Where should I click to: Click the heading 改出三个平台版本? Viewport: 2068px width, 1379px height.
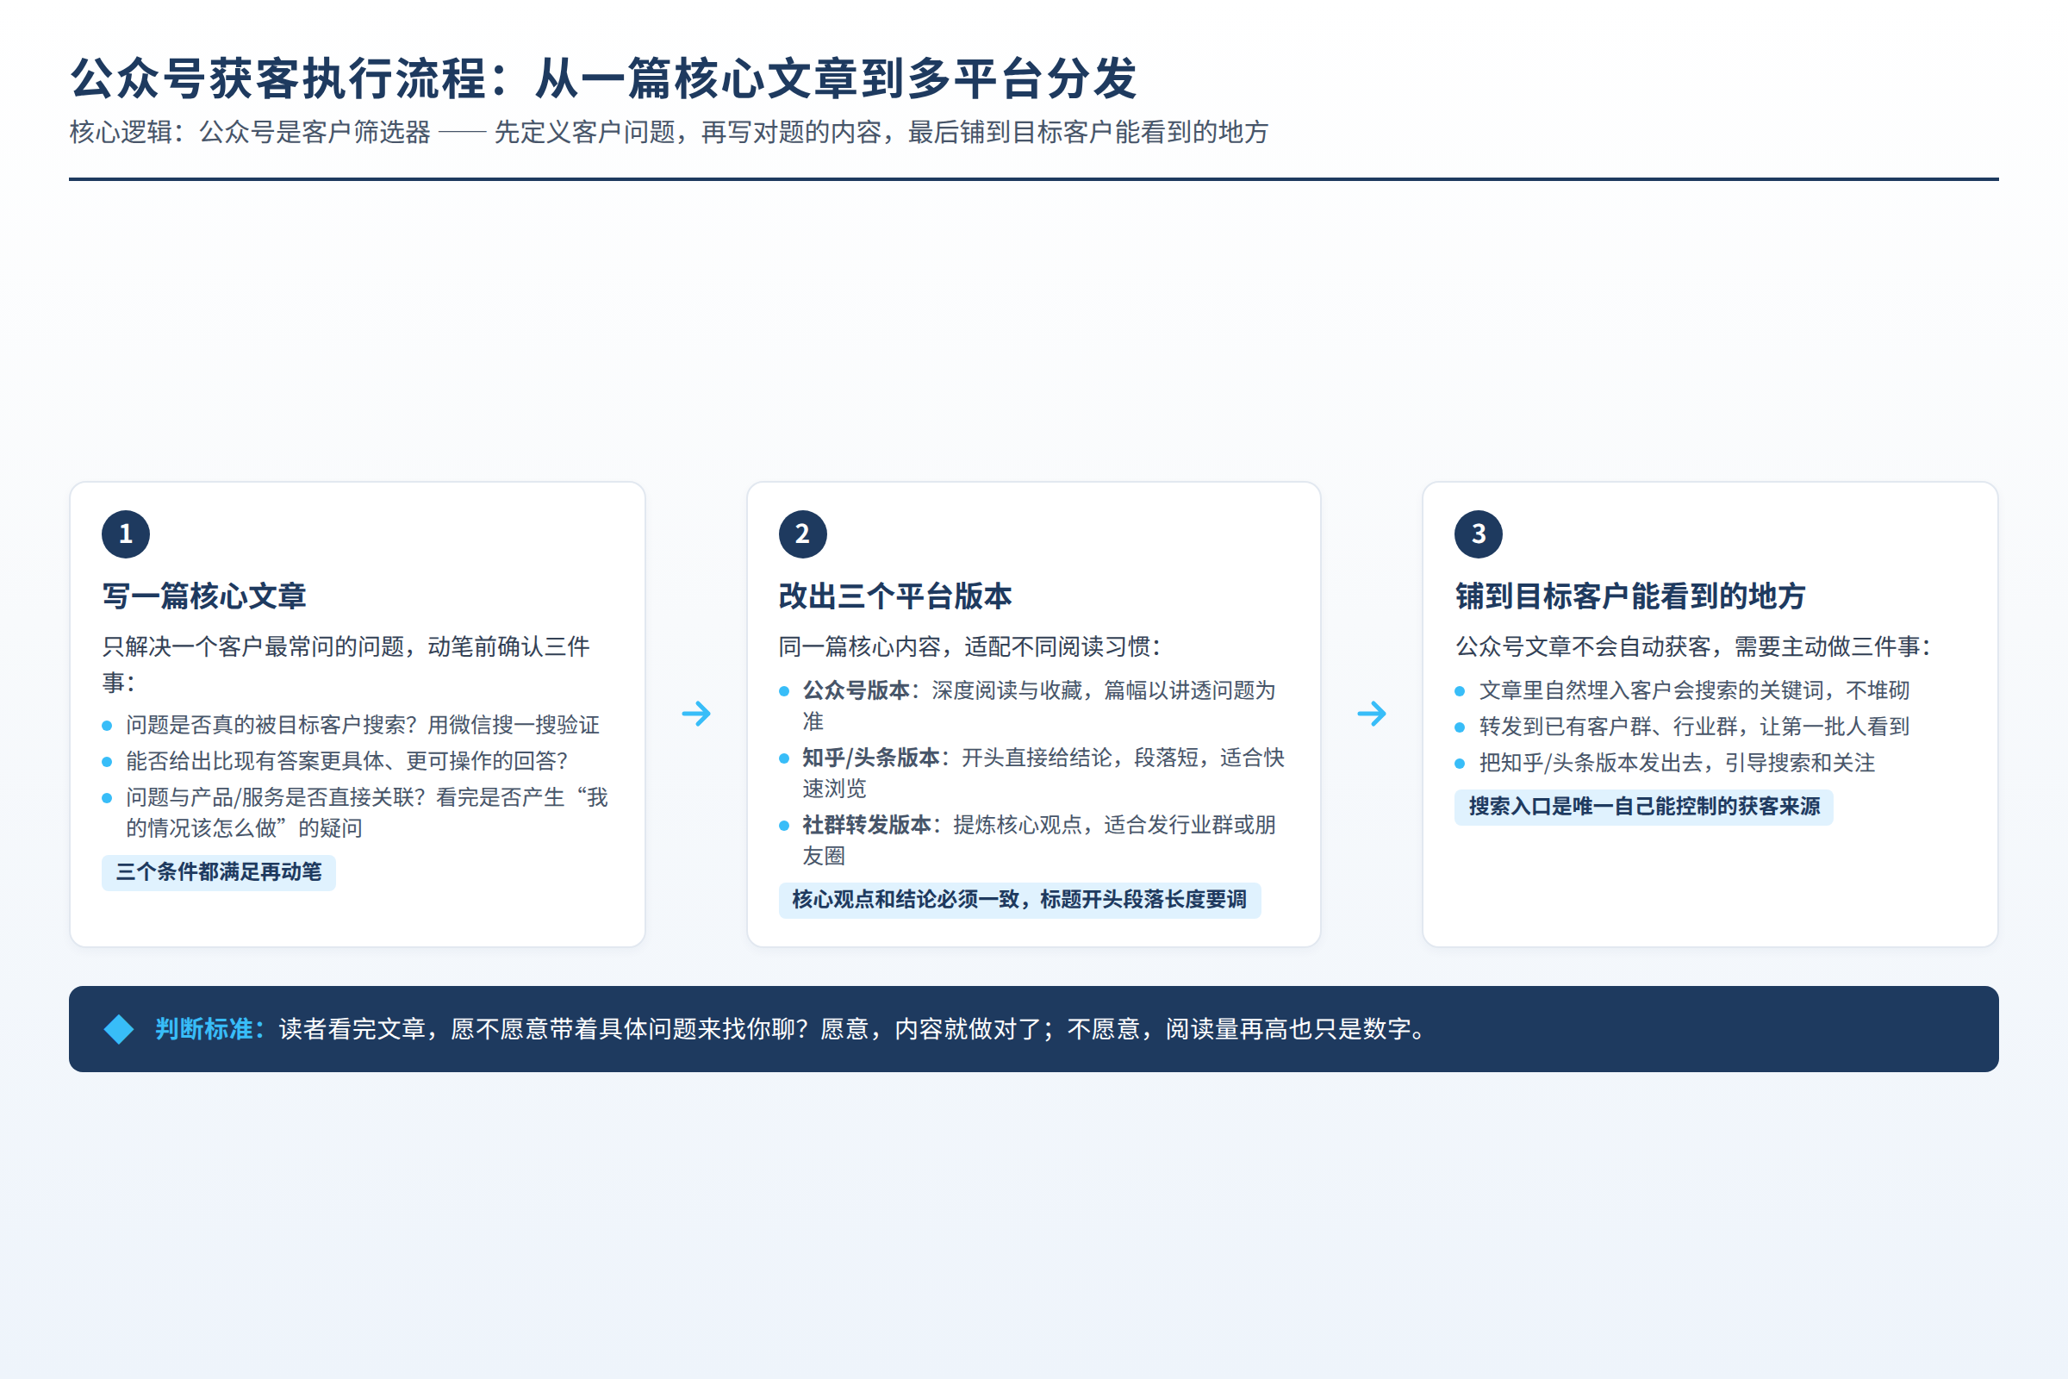[895, 596]
